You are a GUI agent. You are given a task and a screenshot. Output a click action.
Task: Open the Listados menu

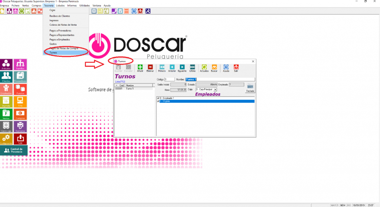(60, 6)
